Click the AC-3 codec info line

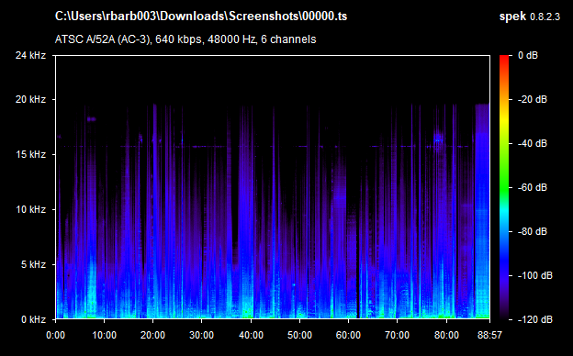[x=185, y=39]
